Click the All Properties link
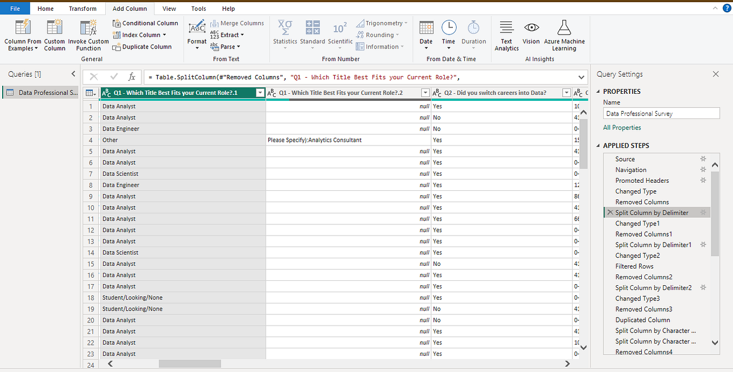 (x=622, y=127)
